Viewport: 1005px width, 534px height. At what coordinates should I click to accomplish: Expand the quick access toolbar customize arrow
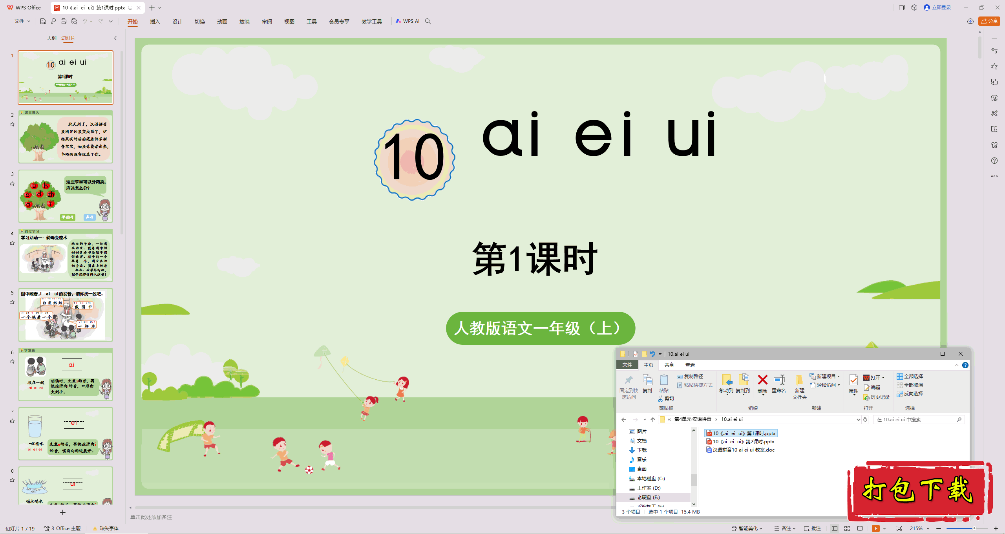tap(111, 21)
